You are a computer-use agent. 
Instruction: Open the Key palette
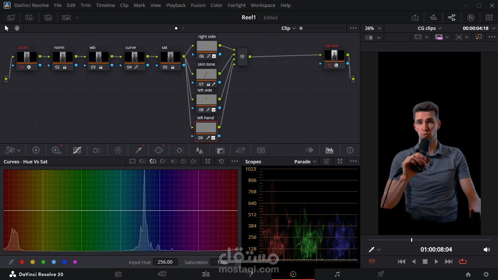click(x=220, y=150)
